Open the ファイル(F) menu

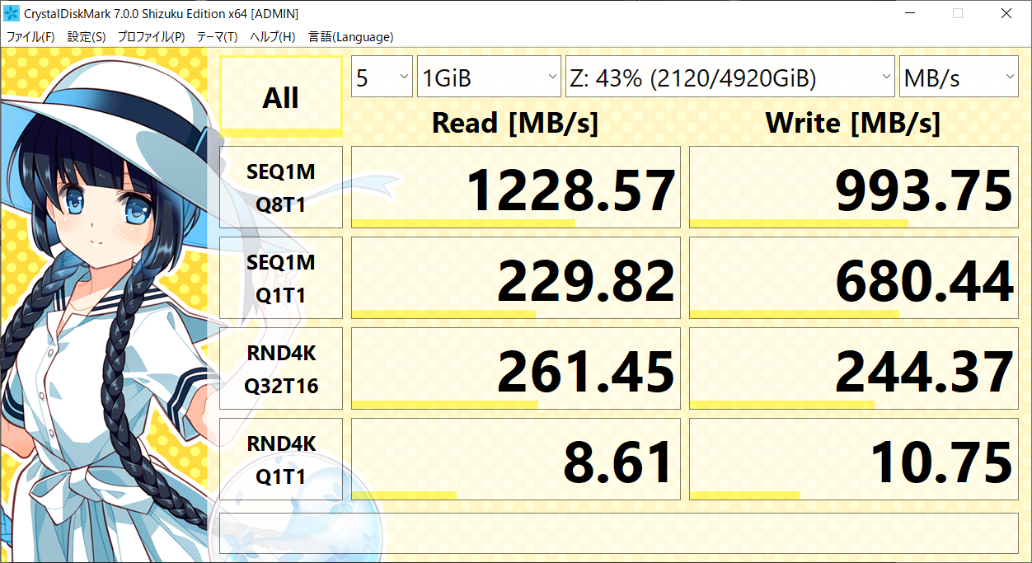point(30,37)
